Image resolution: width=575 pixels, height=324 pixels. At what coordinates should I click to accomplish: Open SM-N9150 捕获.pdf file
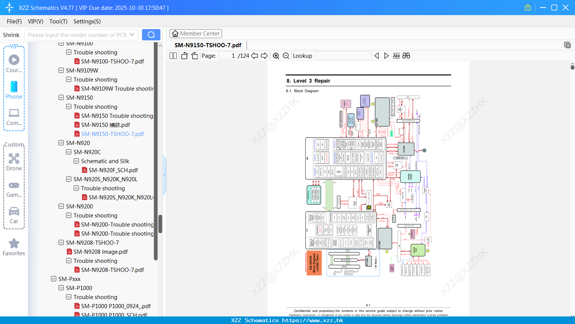pos(105,125)
